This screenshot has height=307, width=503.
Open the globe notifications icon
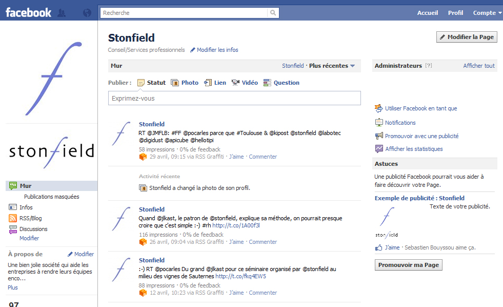pos(87,13)
